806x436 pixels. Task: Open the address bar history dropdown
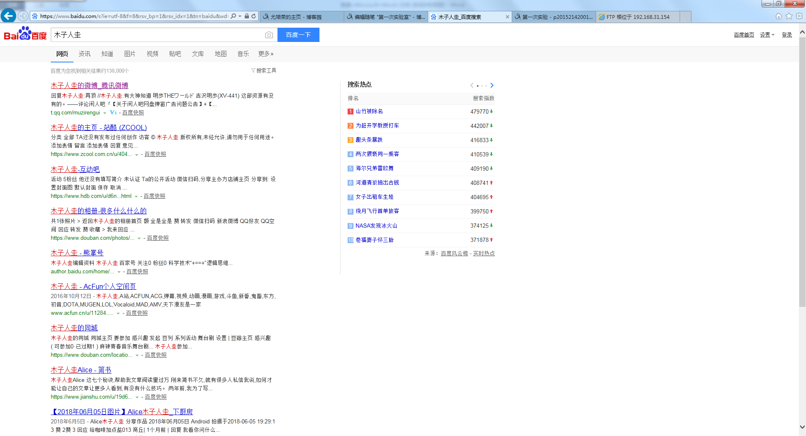tap(240, 16)
